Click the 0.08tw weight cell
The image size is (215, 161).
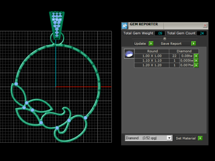click(x=187, y=56)
